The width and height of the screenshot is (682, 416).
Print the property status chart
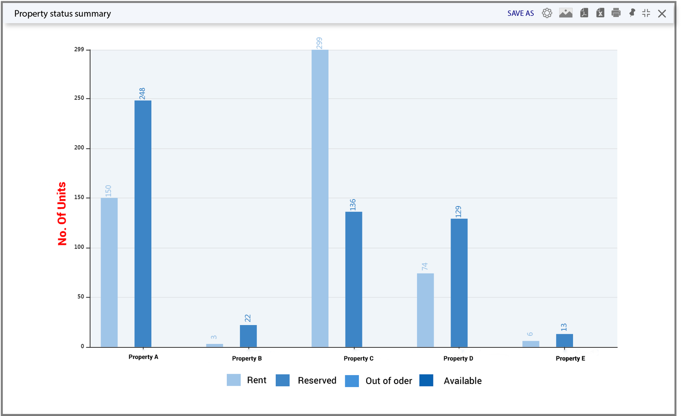point(616,13)
